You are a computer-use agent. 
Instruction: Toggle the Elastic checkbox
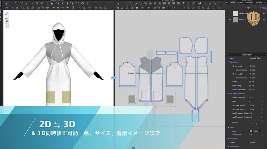[250, 82]
